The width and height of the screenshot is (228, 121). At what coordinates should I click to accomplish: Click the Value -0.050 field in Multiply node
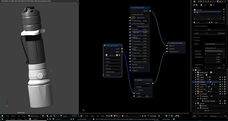click(143, 96)
